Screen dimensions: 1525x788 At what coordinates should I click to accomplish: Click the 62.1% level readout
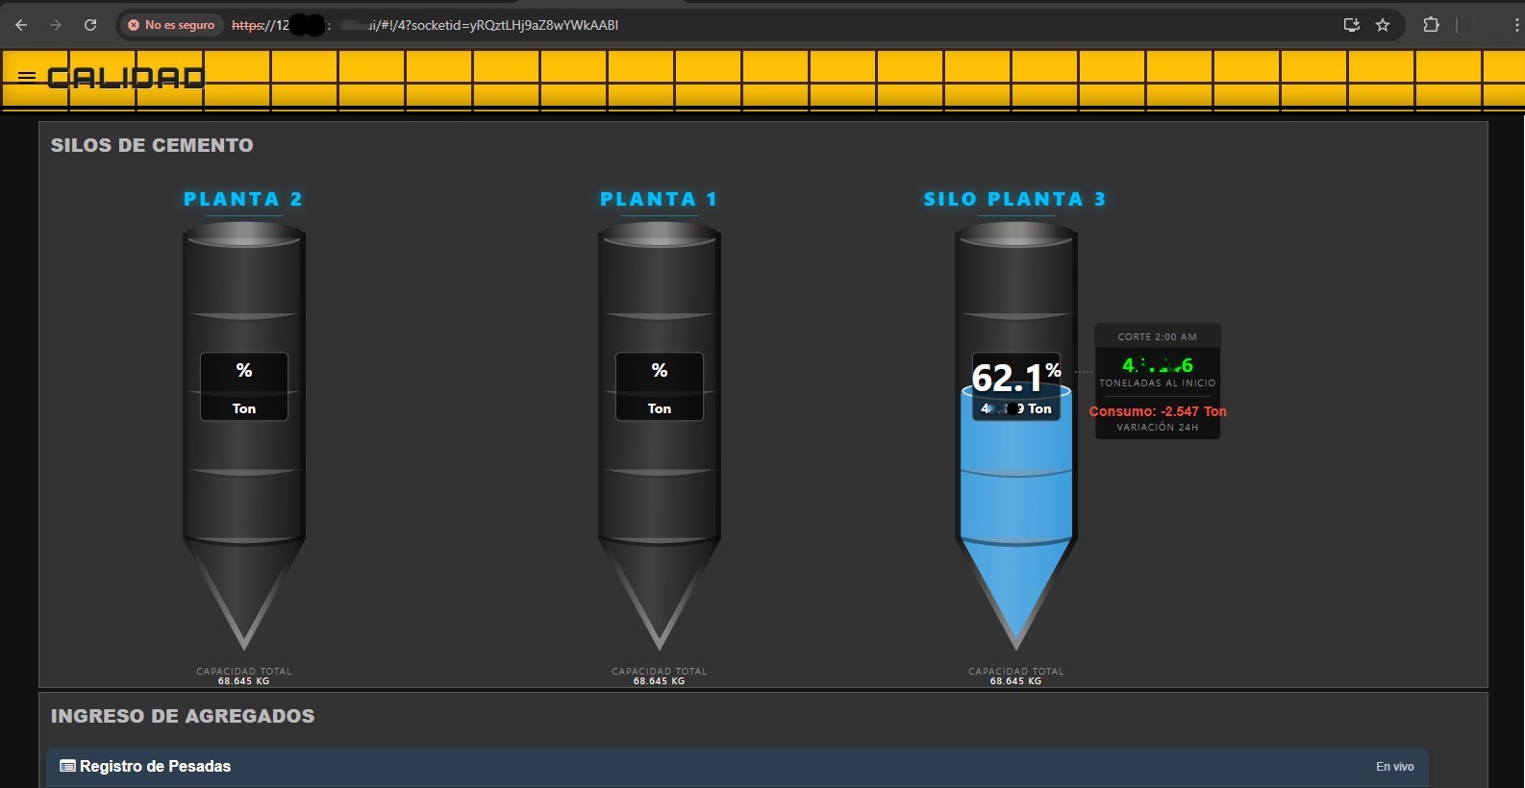1012,378
